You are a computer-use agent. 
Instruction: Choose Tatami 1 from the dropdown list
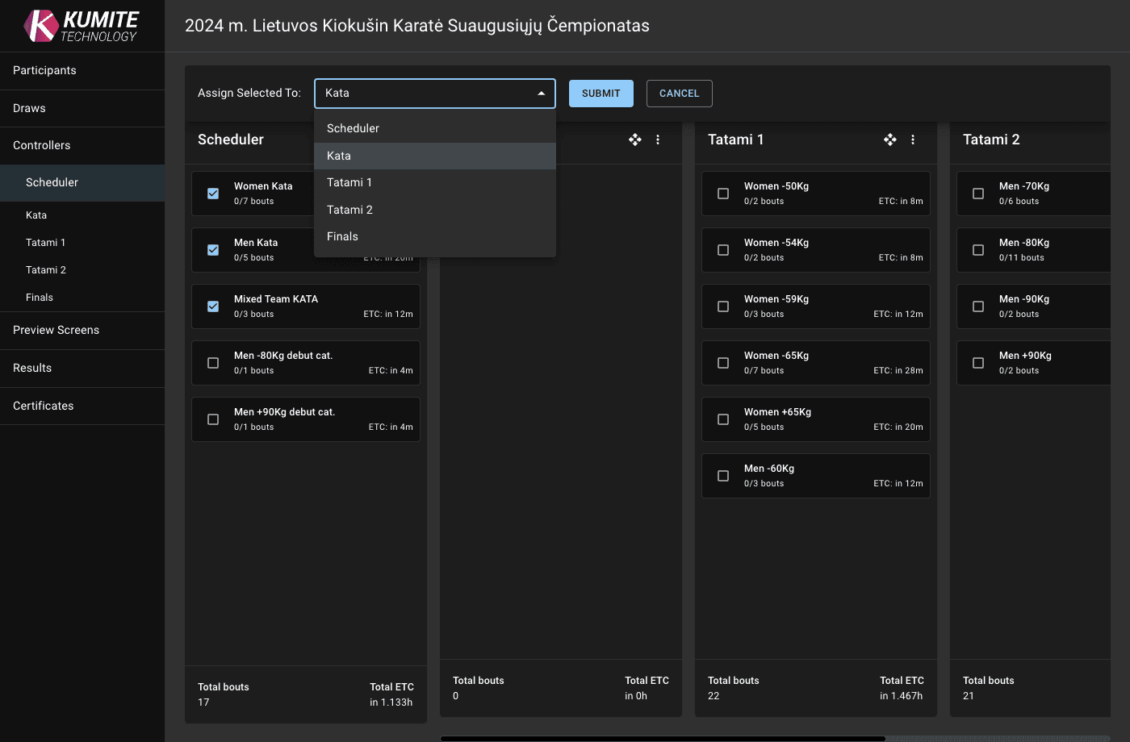pos(349,182)
